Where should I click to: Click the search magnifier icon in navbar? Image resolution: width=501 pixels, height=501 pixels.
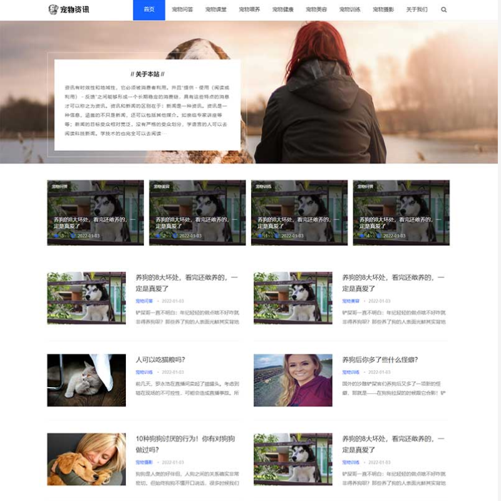point(444,10)
